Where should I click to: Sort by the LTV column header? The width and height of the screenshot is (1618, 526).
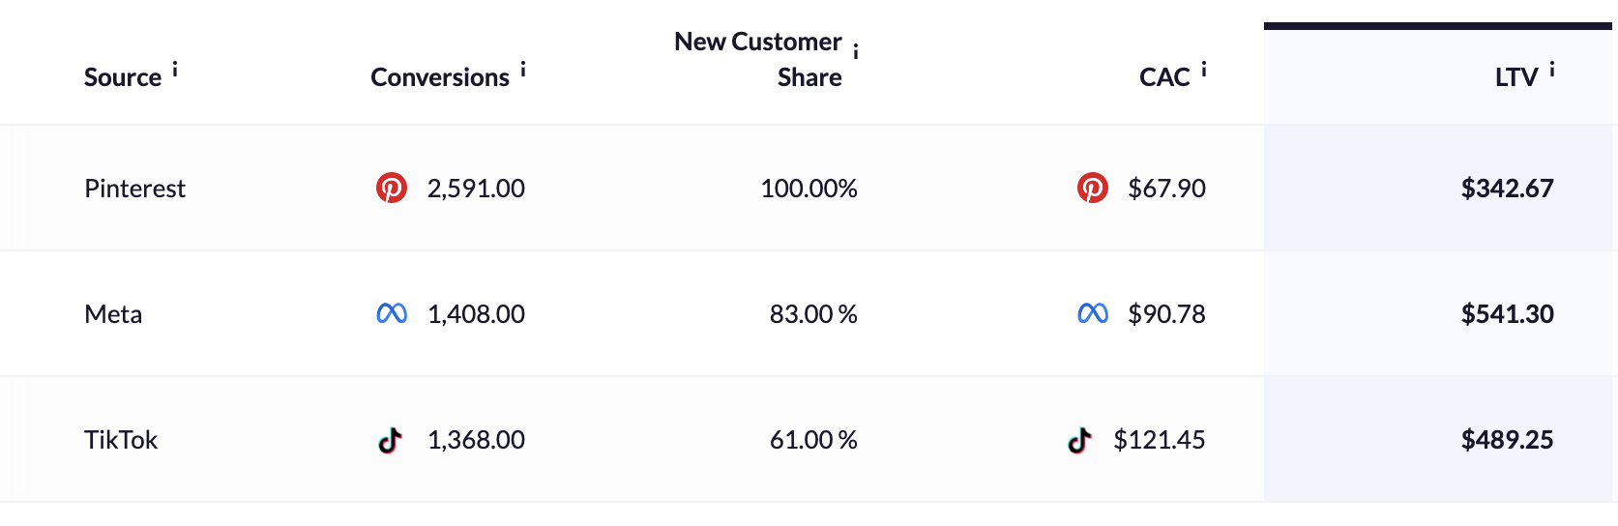(x=1516, y=77)
